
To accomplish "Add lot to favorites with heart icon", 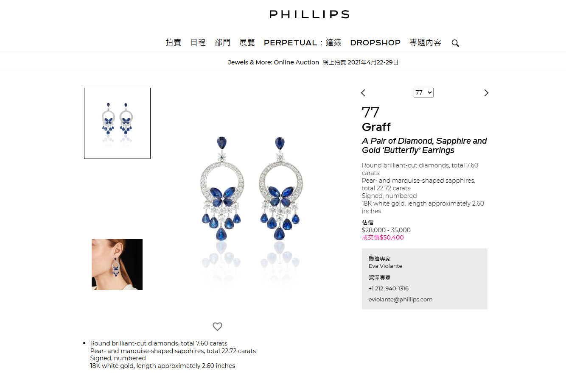I will click(x=217, y=326).
